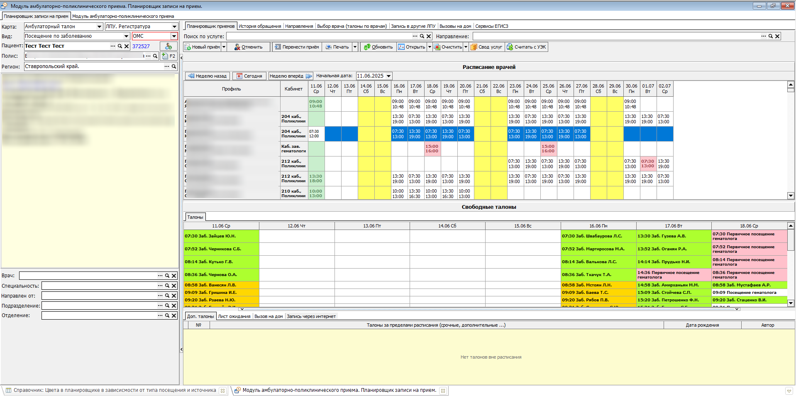Clear the Поиск по услуге field
The width and height of the screenshot is (796, 396).
[x=429, y=37]
